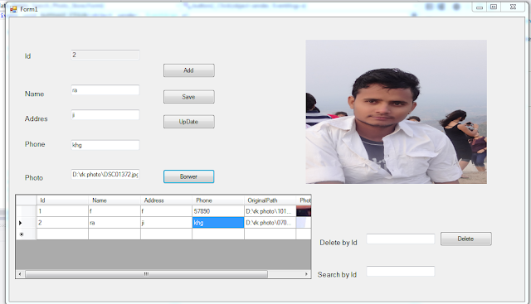
Task: Click cell D:\vk photo\070... in row 2
Action: [x=270, y=223]
